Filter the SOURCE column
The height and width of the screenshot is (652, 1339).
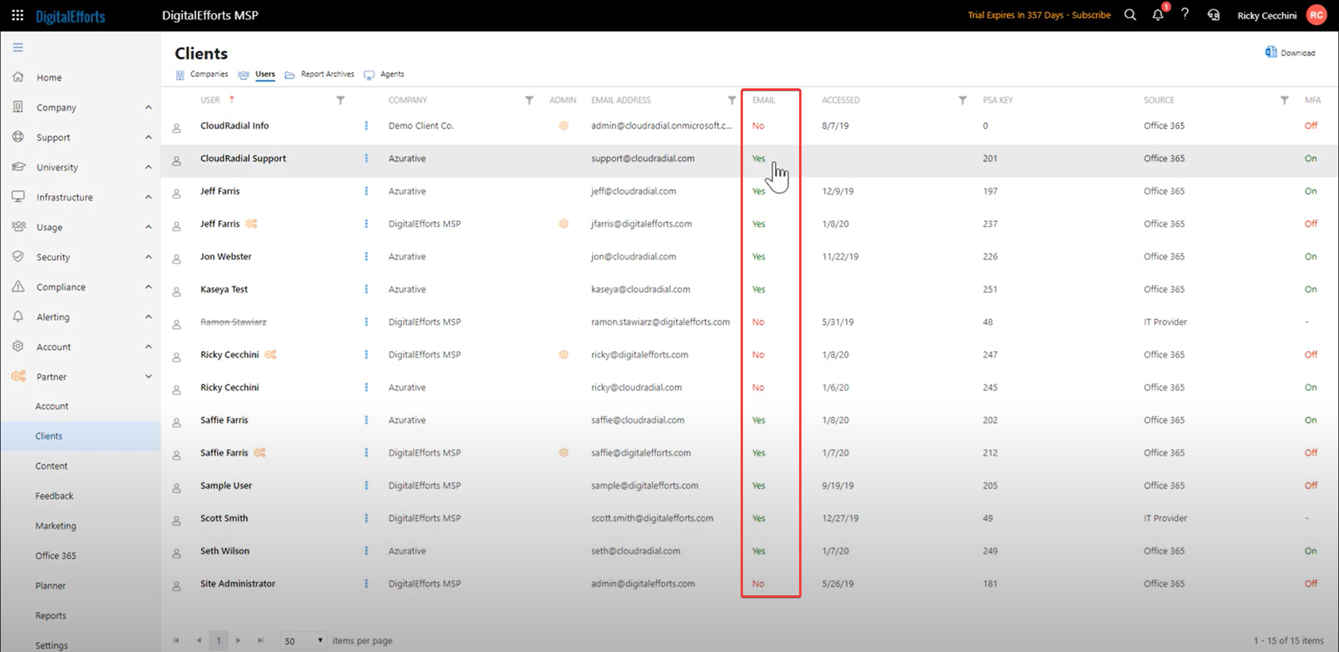click(1285, 100)
